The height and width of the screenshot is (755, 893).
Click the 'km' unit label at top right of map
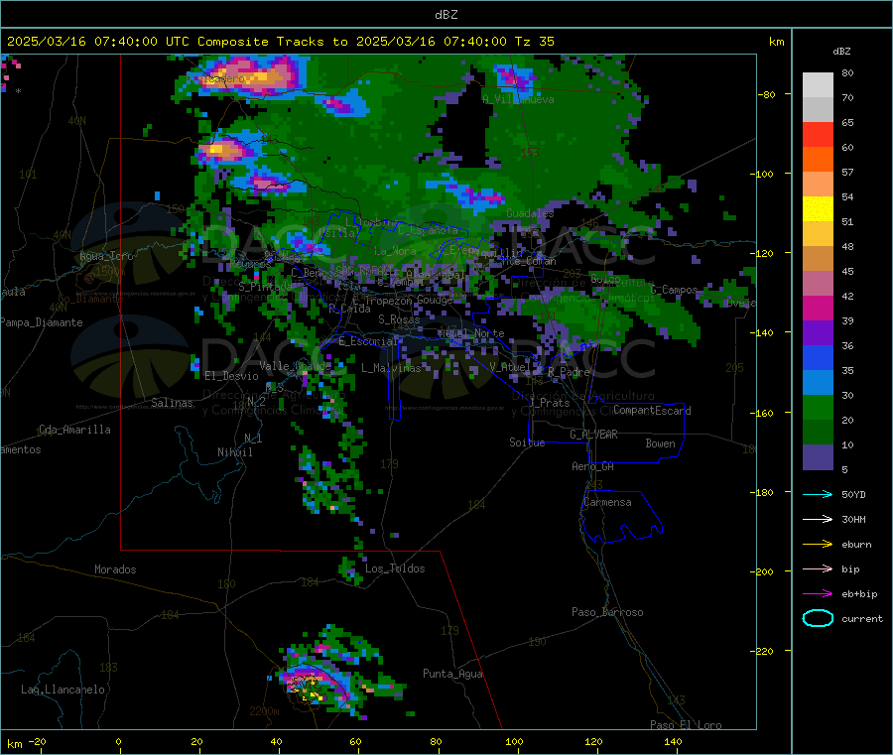coord(776,42)
